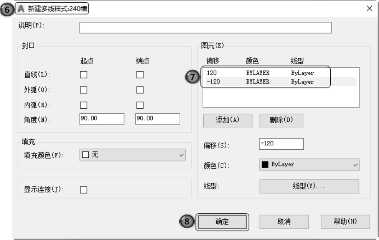379x240 pixels.
Task: Open the 填充颜色 dropdown
Action: click(132, 155)
